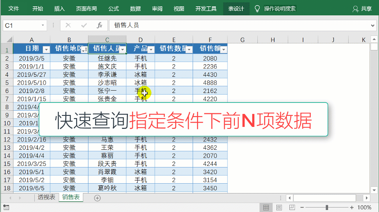This screenshot has width=379, height=212.
Task: Click the Cancel X icon in formula bar
Action: [x=68, y=26]
